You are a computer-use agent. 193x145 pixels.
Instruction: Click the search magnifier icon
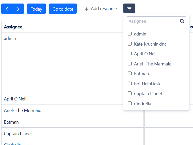click(182, 21)
